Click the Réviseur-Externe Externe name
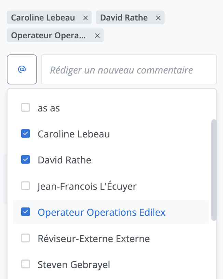Image resolution: width=223 pixels, height=279 pixels. (x=93, y=238)
